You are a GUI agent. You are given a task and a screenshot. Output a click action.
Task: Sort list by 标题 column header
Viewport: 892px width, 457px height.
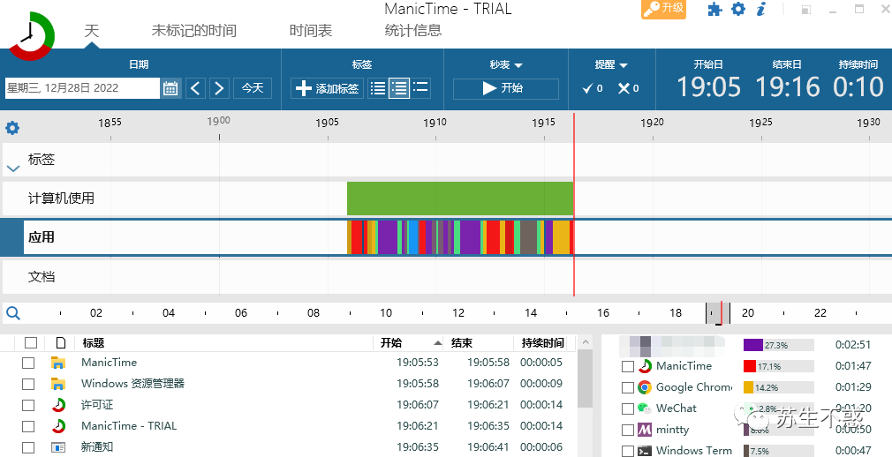pos(94,342)
